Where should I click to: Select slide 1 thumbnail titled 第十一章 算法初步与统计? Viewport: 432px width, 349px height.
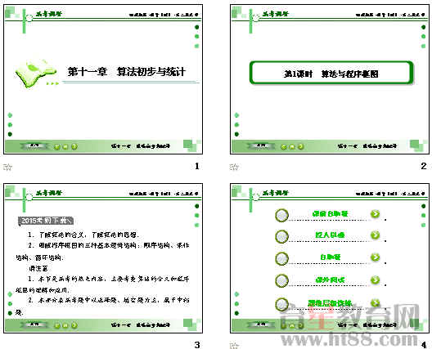[103, 79]
